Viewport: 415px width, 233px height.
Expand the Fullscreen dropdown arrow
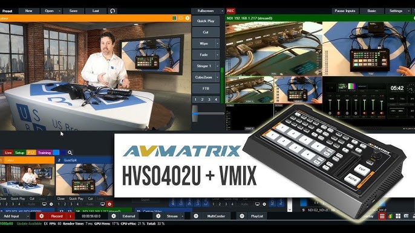pos(222,11)
